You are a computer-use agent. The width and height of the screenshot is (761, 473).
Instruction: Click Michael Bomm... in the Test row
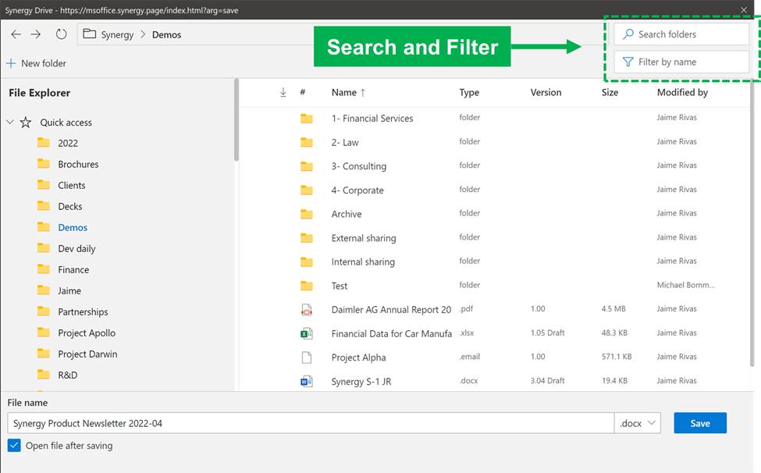click(686, 285)
